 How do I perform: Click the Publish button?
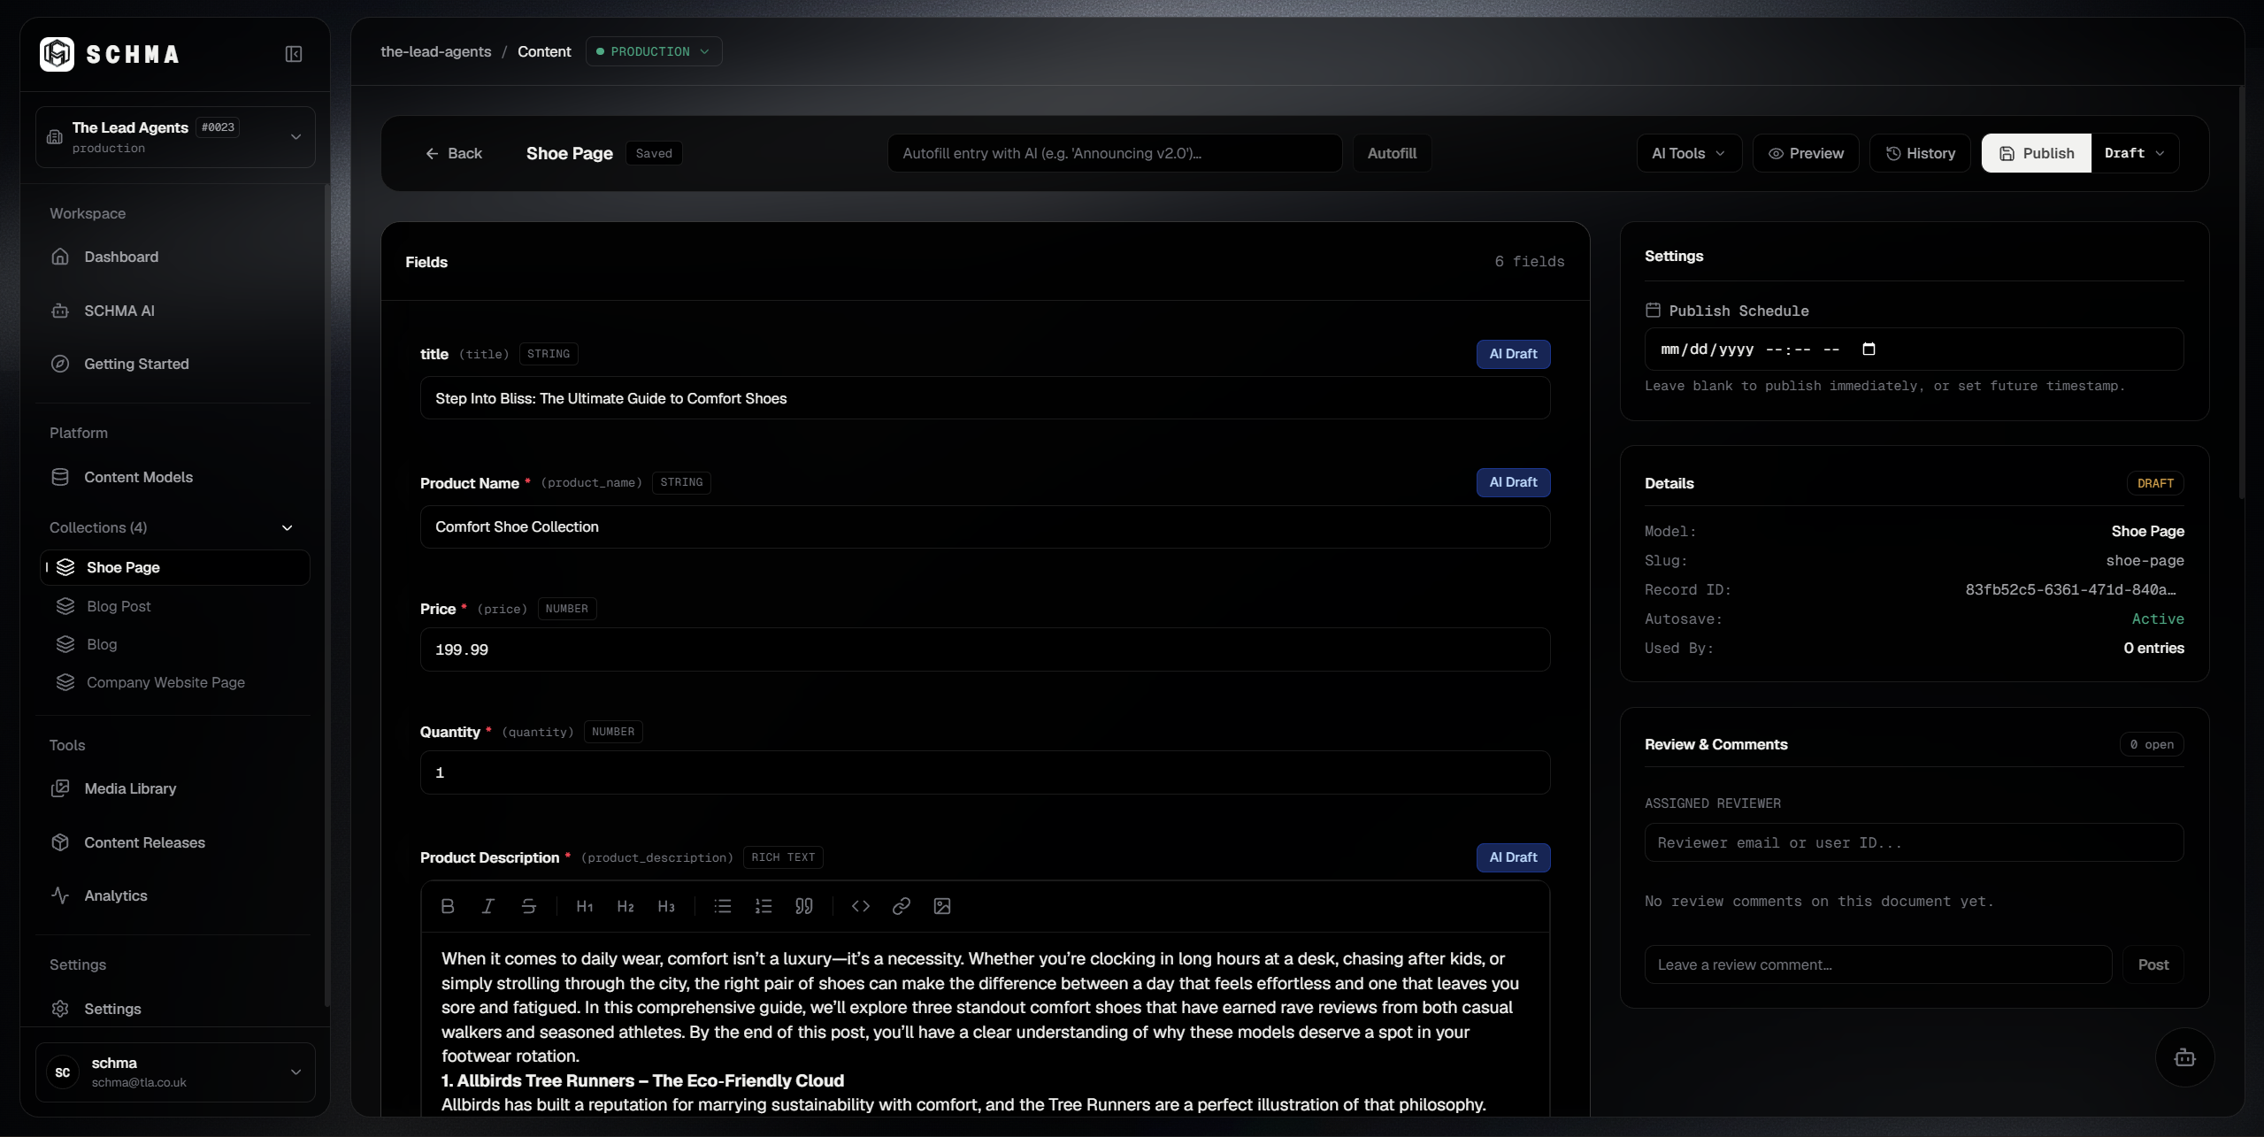[x=2037, y=153]
